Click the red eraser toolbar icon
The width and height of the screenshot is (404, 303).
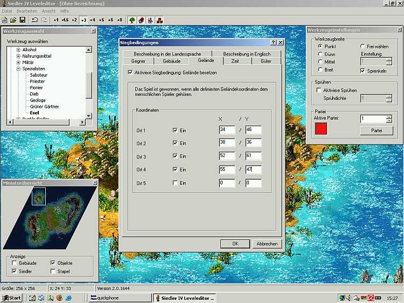141,20
